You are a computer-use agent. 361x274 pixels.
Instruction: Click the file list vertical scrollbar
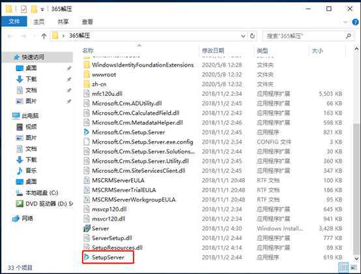[356, 189]
